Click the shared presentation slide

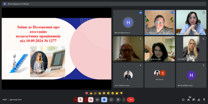(x=57, y=49)
